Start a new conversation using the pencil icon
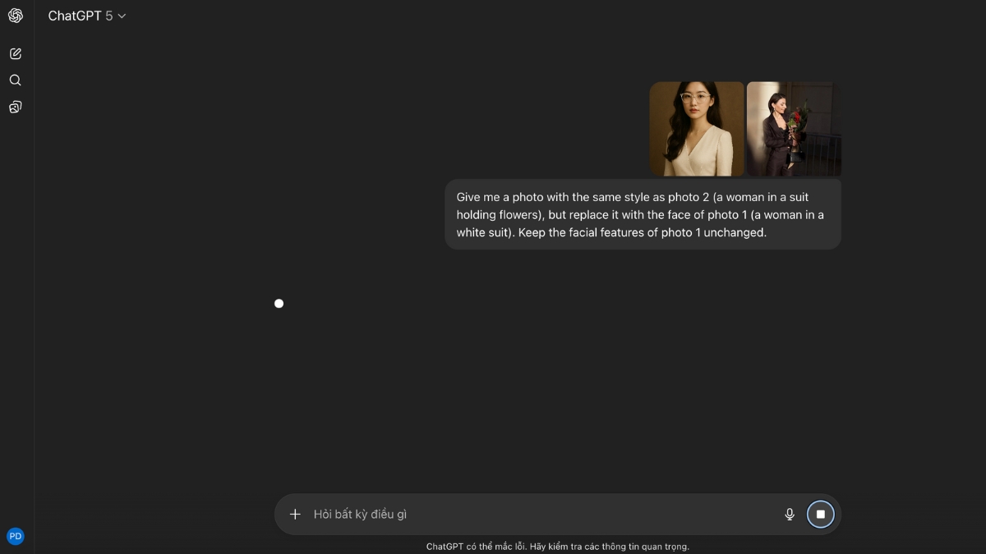 [x=15, y=53]
